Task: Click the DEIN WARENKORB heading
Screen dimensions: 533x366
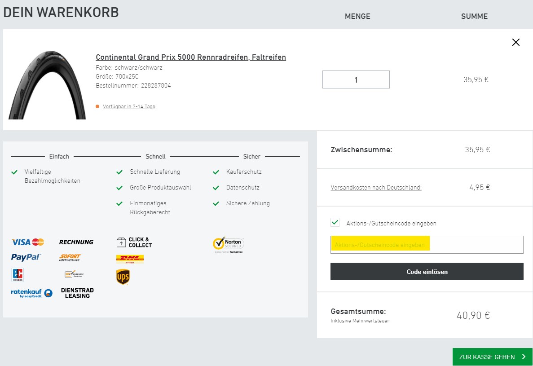Action: click(61, 12)
